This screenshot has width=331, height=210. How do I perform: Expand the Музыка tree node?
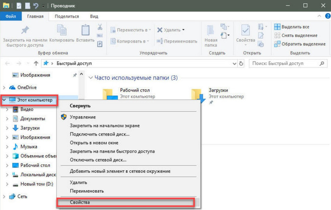tap(7, 147)
